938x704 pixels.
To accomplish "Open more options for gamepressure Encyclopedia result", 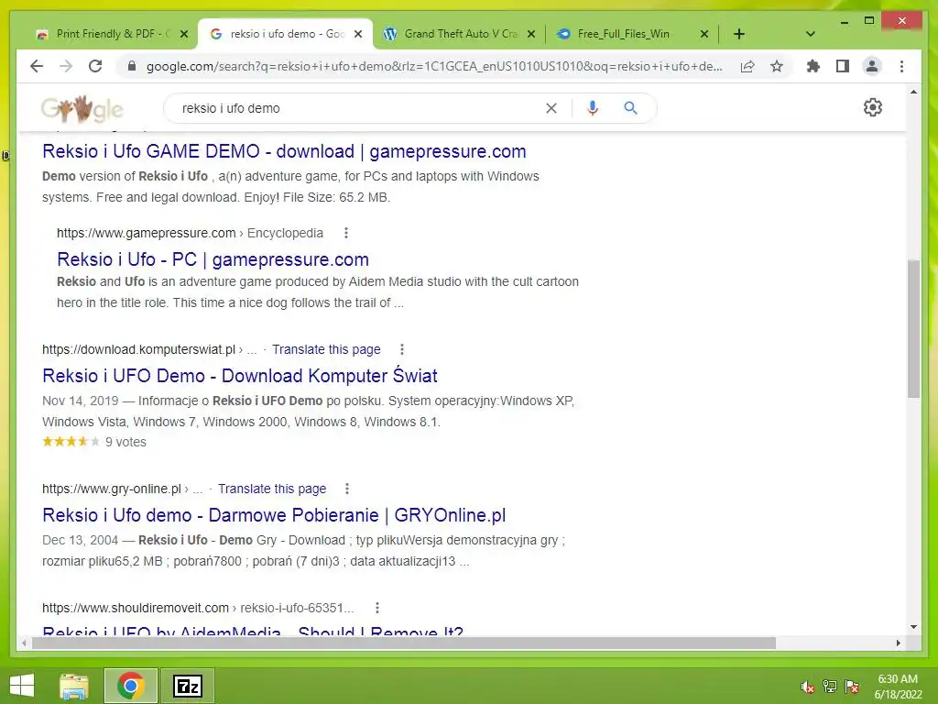I will coord(345,233).
